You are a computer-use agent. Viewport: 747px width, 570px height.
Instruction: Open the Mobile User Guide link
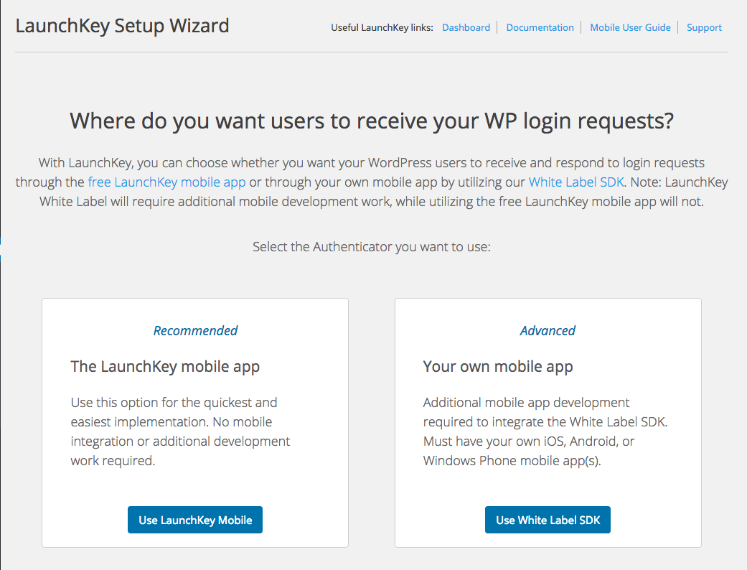pos(630,28)
